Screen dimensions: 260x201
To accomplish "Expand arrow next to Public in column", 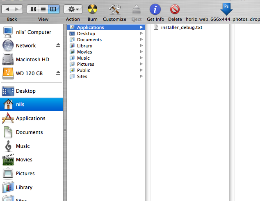I will tap(141, 70).
